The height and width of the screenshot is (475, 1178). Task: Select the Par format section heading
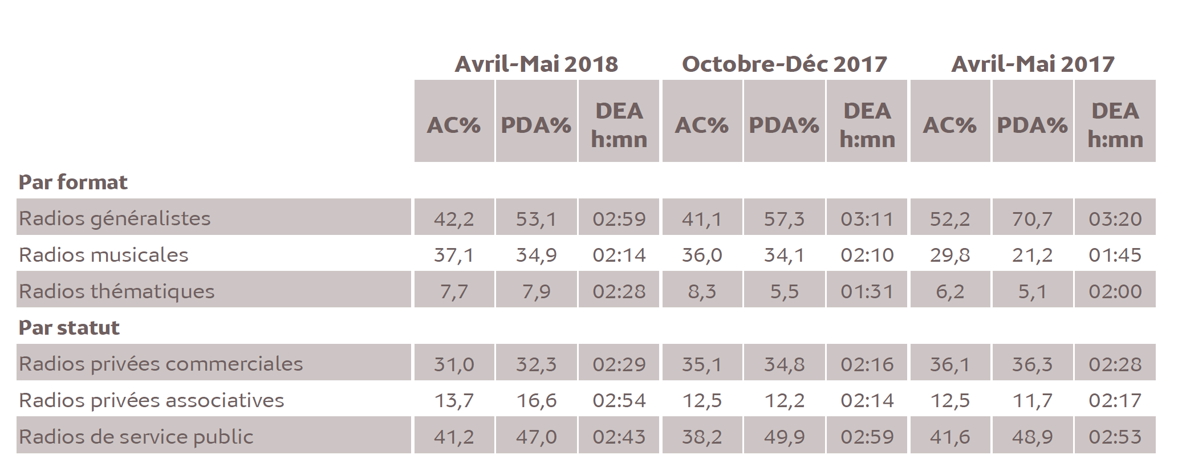pos(73,182)
